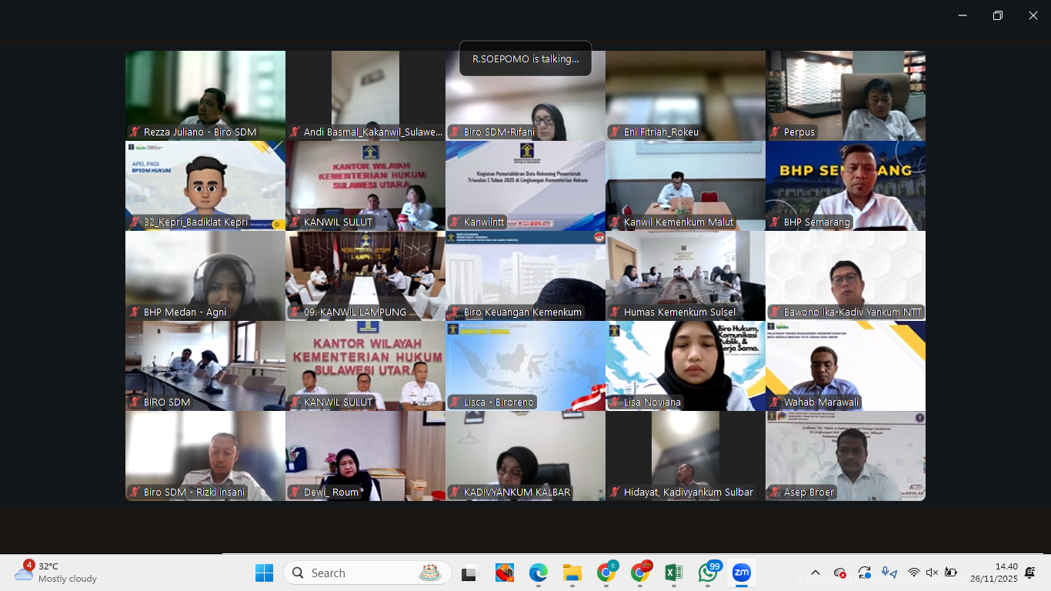Image resolution: width=1051 pixels, height=591 pixels.
Task: Select the Lisa Noviana video tile
Action: (x=685, y=362)
